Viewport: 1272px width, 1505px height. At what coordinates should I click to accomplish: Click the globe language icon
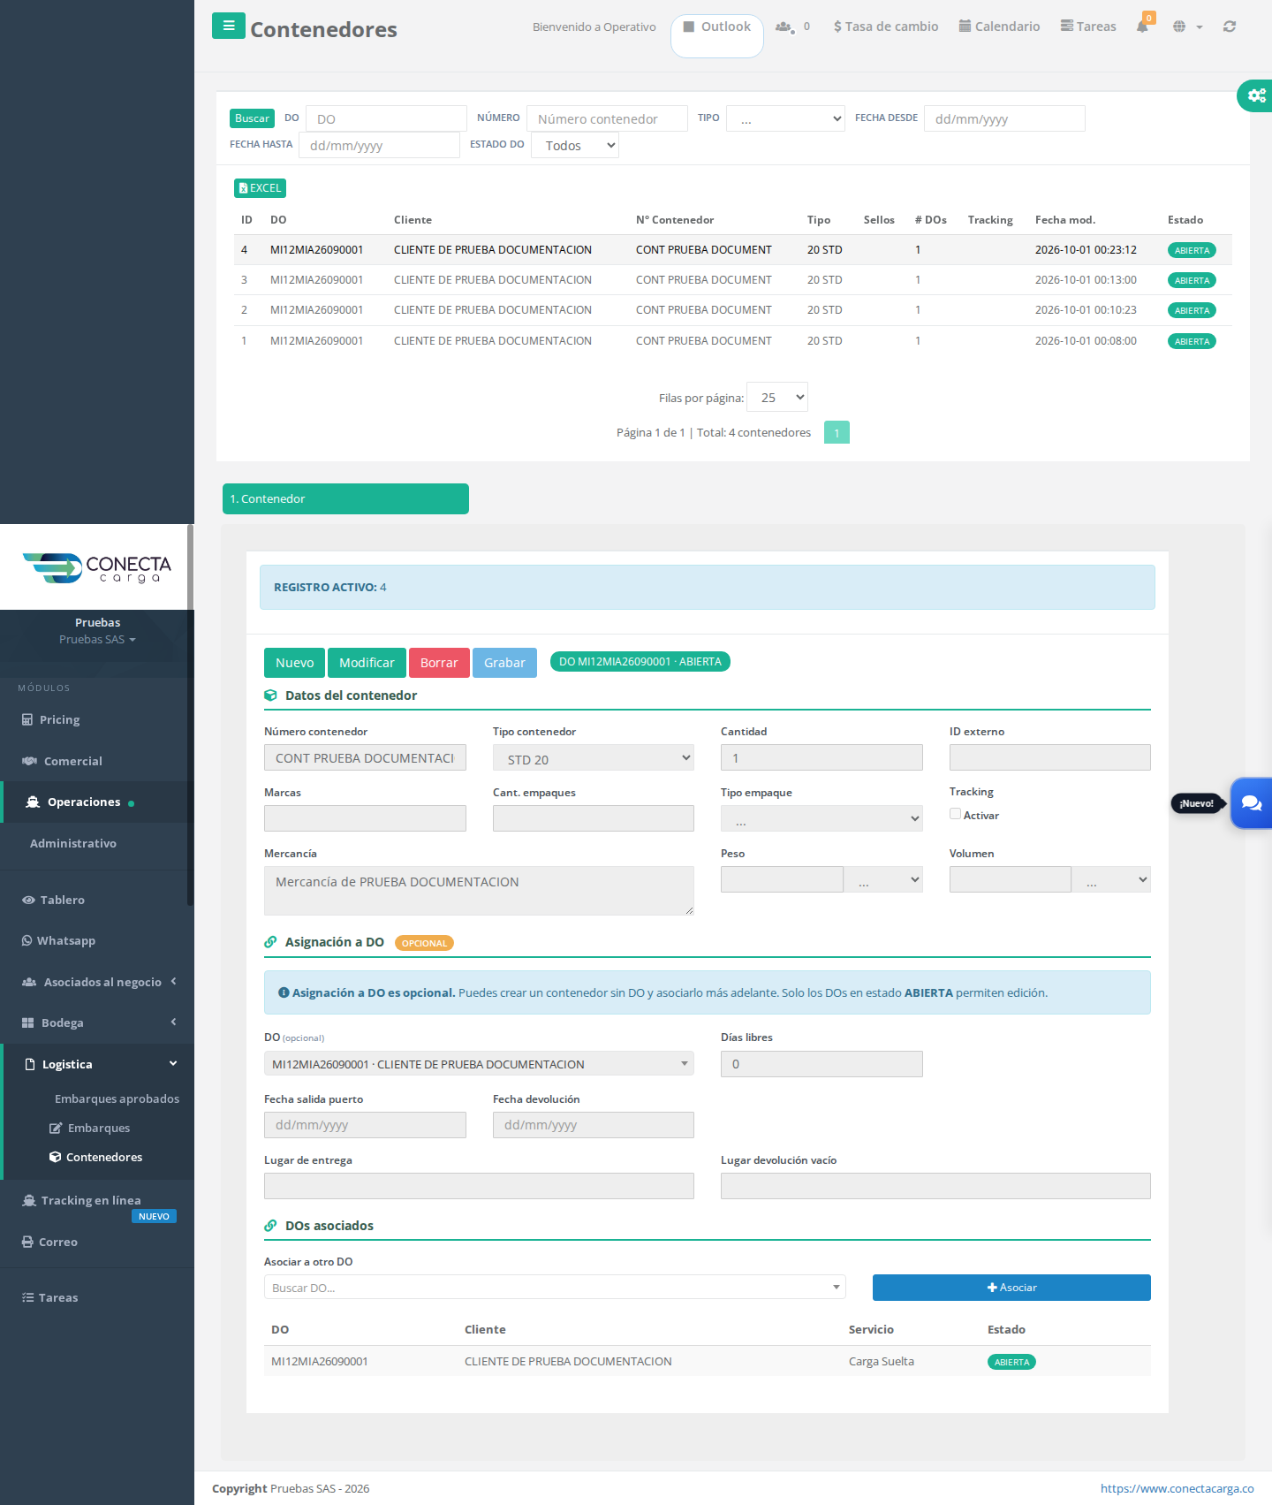tap(1179, 27)
